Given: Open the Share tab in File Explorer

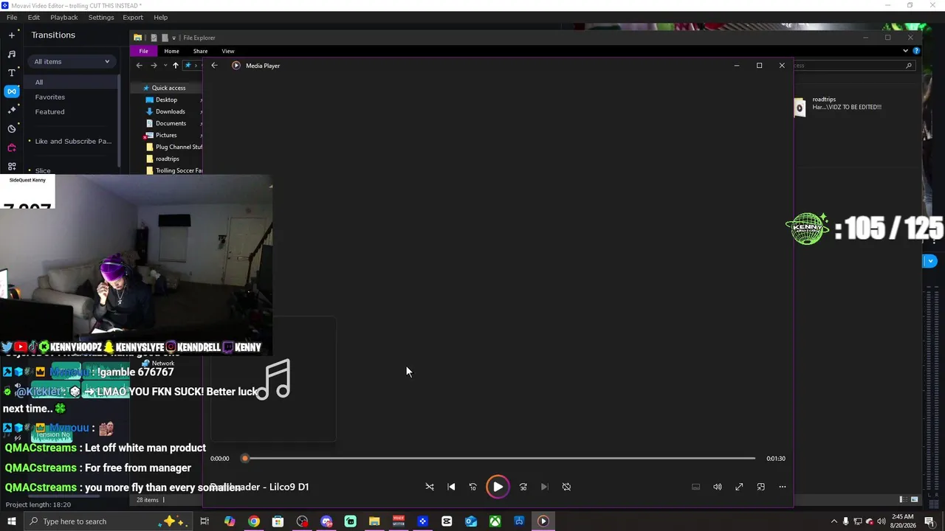Looking at the screenshot, I should (200, 51).
